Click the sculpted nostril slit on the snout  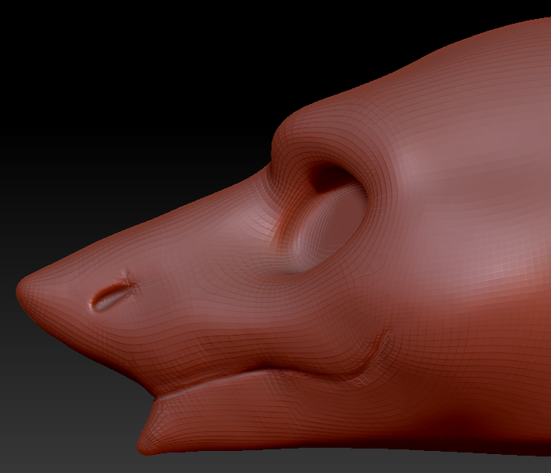pos(112,297)
